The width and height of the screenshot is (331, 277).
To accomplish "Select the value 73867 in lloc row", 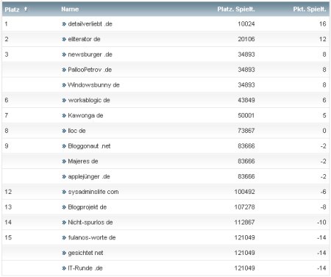I will pyautogui.click(x=246, y=131).
